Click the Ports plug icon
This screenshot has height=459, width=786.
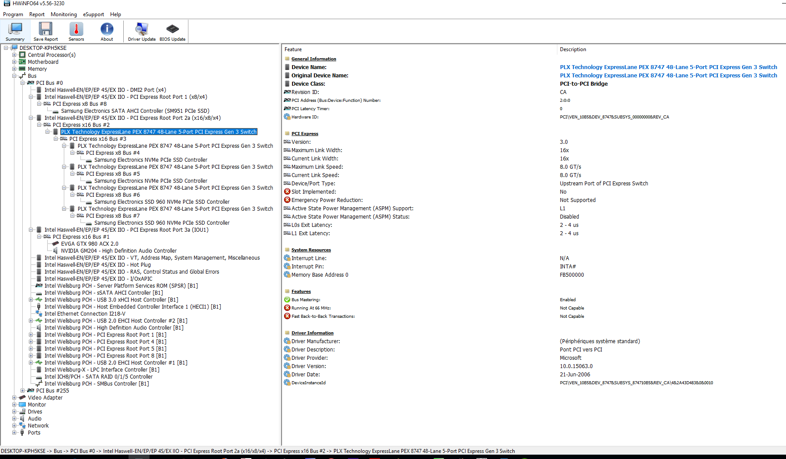click(22, 433)
